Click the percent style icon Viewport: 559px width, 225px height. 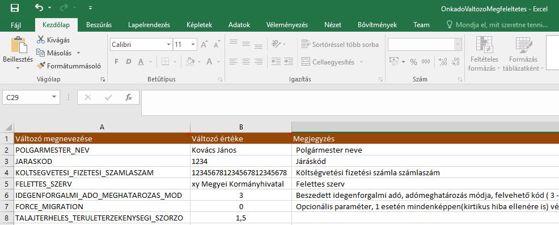tap(413, 62)
